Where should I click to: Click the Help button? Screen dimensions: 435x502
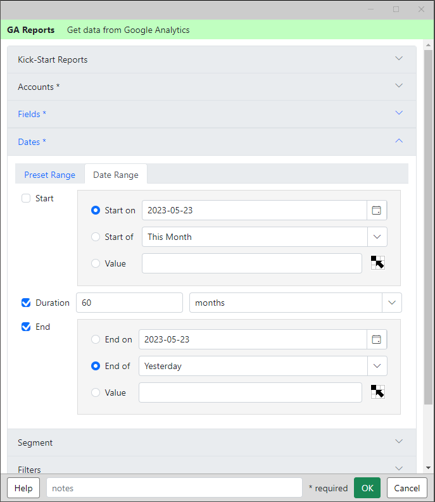(23, 488)
